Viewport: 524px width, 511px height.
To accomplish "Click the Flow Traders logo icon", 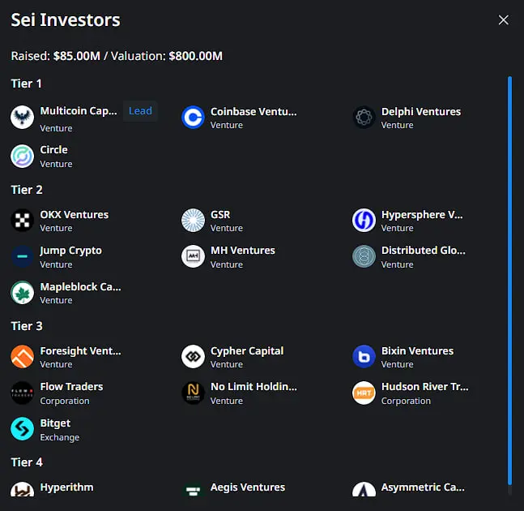I will [22, 393].
